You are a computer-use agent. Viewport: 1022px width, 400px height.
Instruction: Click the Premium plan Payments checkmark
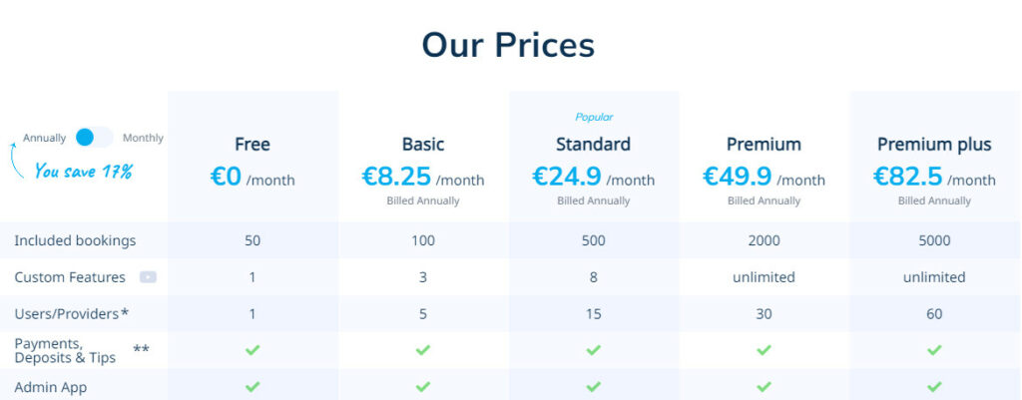pyautogui.click(x=764, y=350)
